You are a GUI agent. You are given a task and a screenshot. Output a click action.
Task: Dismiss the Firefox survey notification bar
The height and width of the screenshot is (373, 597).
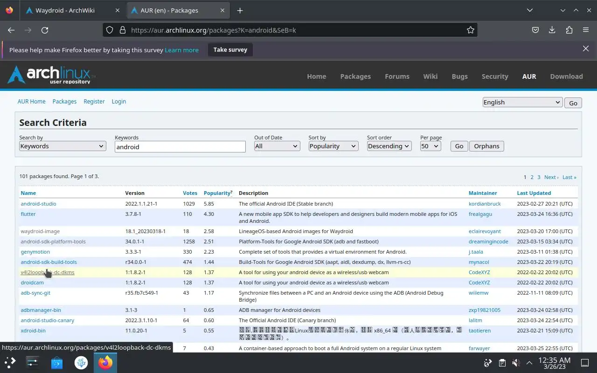click(x=586, y=48)
